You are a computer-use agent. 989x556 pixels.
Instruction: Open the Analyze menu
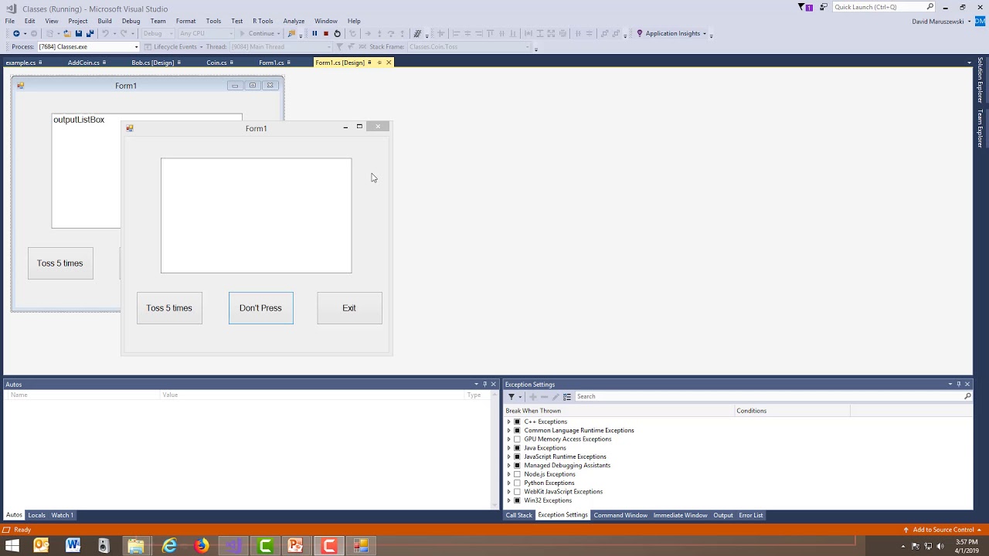point(294,21)
